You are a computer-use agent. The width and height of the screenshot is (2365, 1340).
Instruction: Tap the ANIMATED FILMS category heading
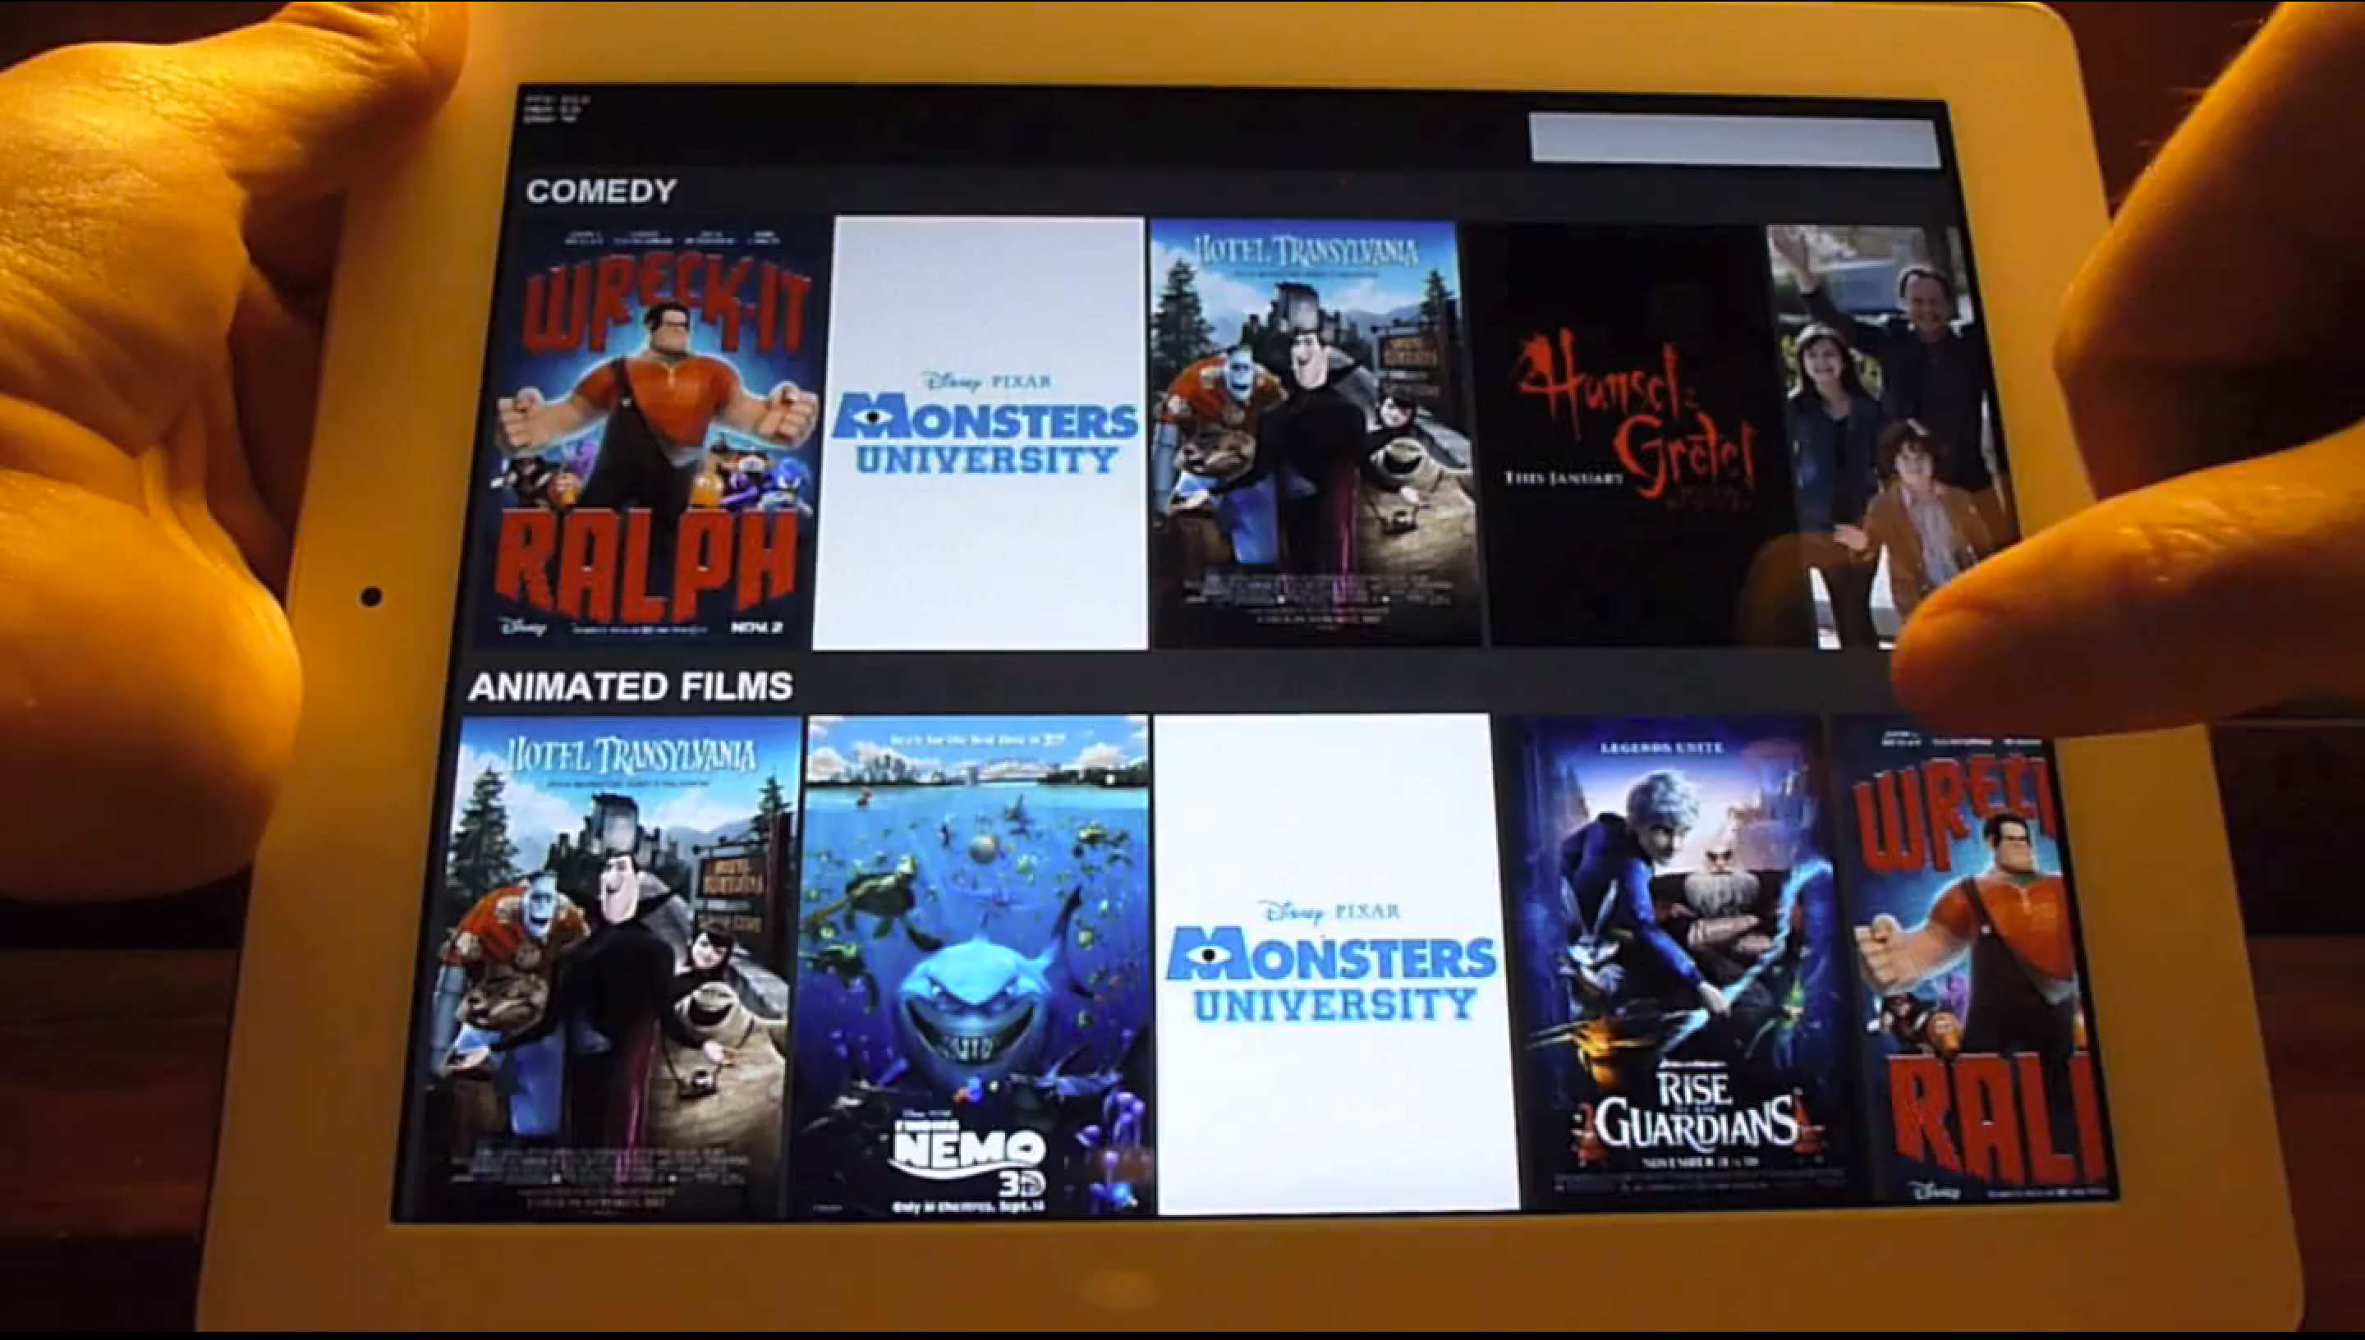tap(631, 686)
